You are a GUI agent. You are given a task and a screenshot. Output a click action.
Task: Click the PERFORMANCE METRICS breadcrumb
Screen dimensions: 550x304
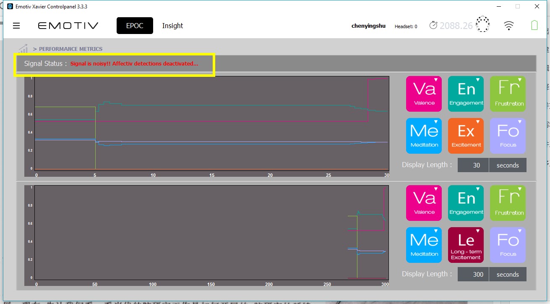[70, 49]
